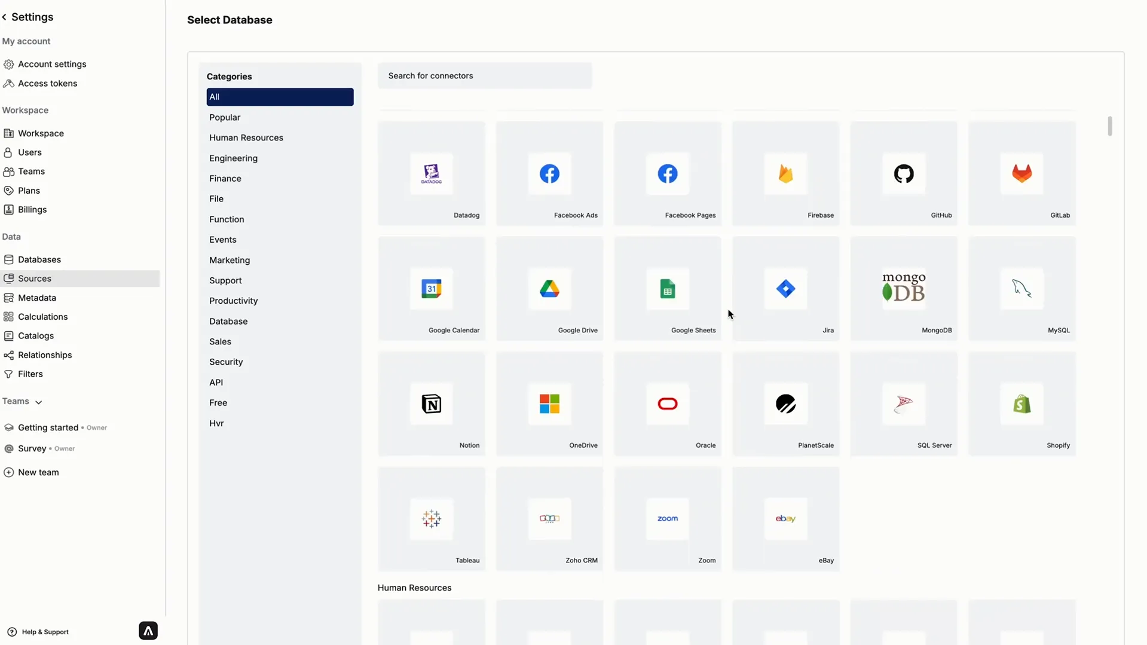Filter by API category

click(216, 383)
